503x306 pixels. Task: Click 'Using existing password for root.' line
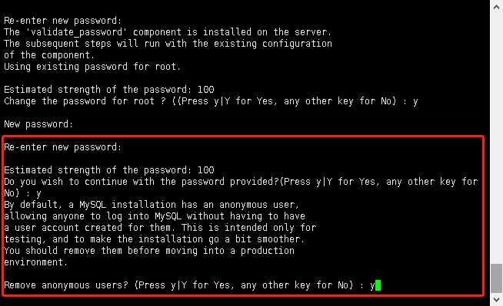[x=92, y=67]
